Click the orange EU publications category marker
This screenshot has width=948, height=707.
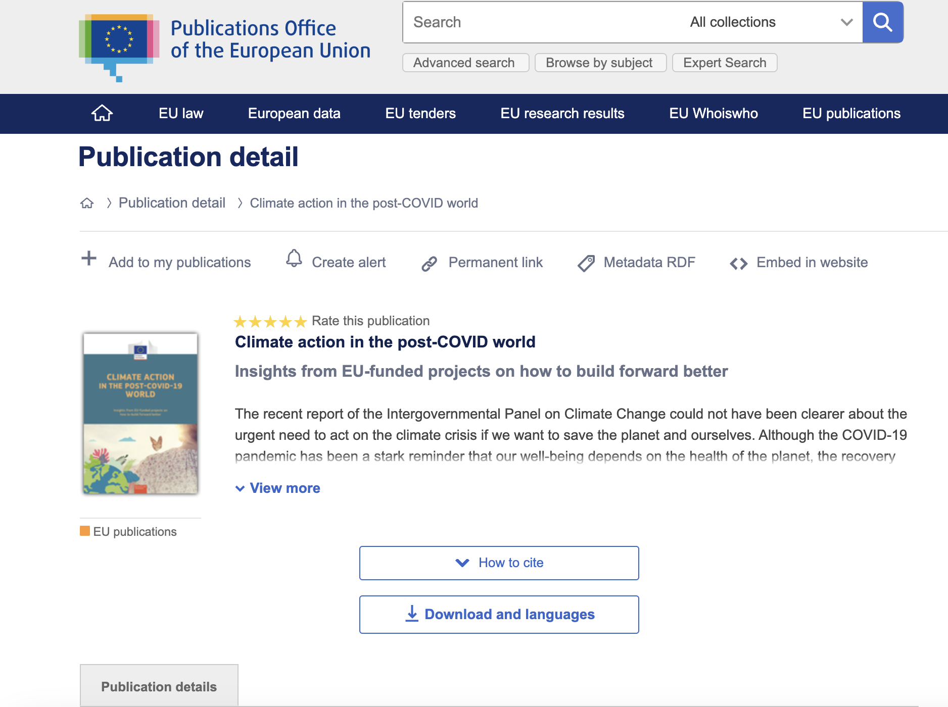(x=84, y=531)
